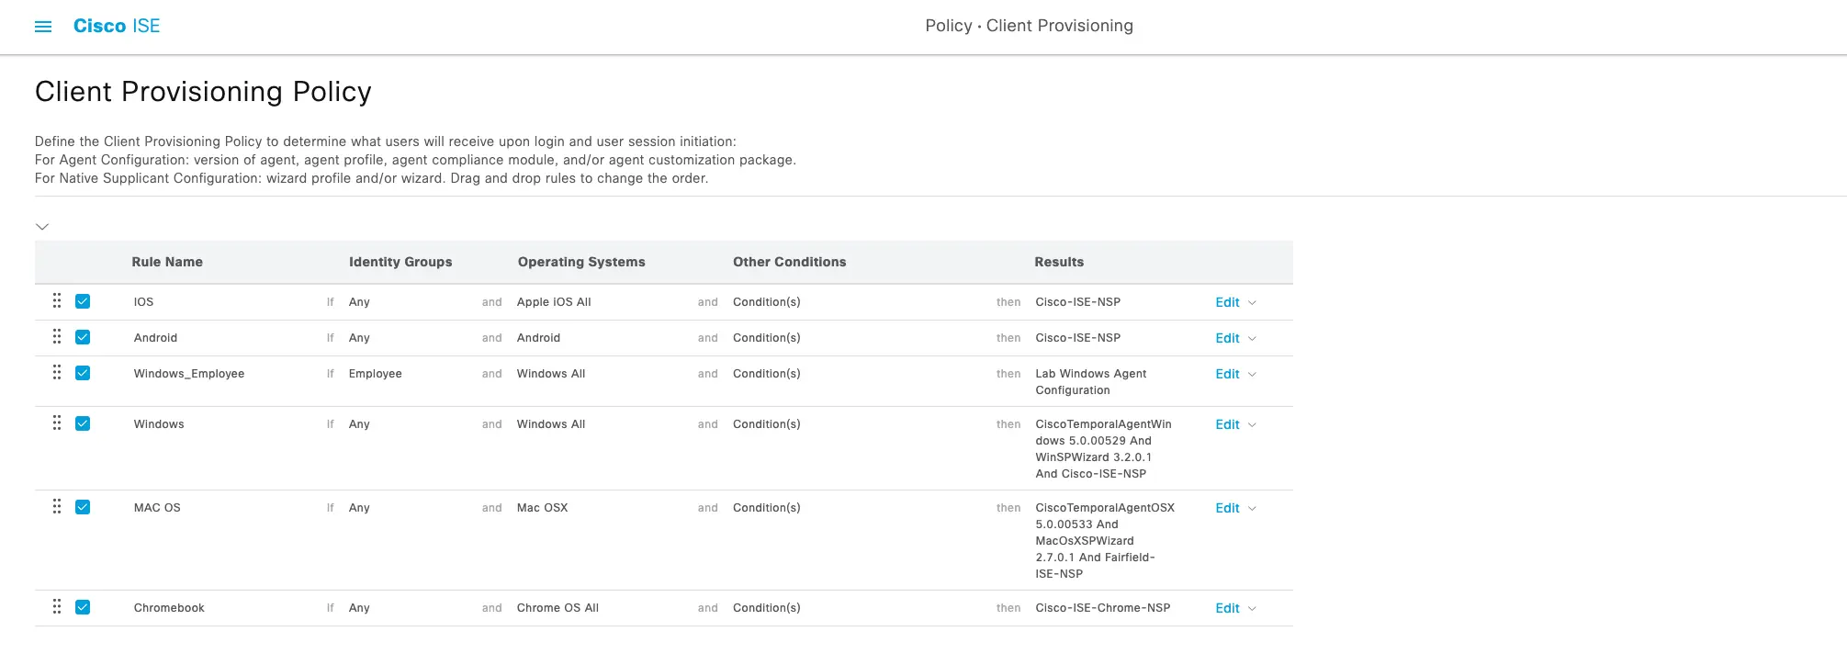Collapse the policy rules section chevron
Image resolution: width=1847 pixels, height=665 pixels.
(42, 227)
